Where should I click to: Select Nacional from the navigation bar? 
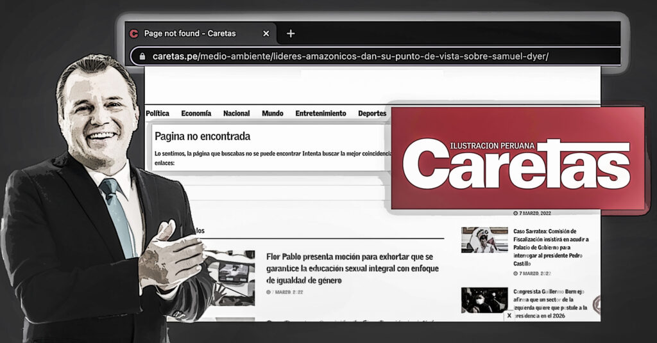click(236, 113)
